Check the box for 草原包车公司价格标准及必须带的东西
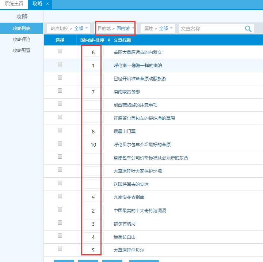The image size is (263, 262). coord(60,156)
